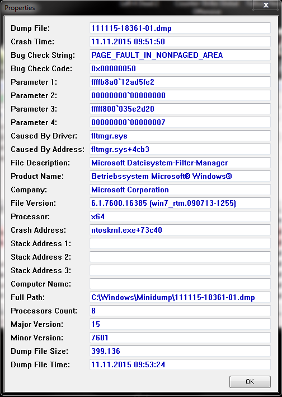The height and width of the screenshot is (397, 282).
Task: Click the 'Bug Check String:' label
Action: click(43, 55)
